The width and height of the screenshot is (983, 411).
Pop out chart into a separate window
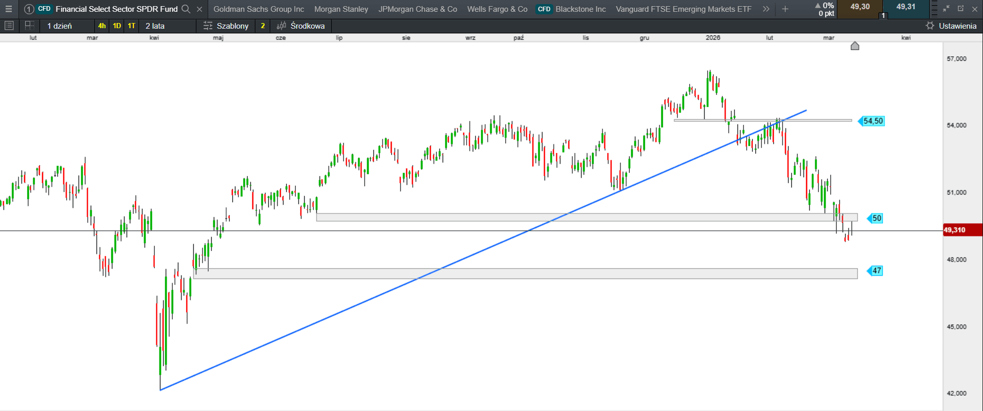tap(960, 9)
